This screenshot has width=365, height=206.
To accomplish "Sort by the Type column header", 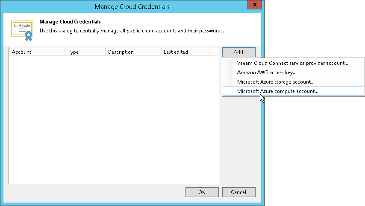I will click(85, 52).
